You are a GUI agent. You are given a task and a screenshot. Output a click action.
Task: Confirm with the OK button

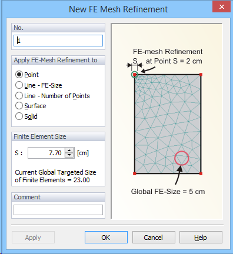106,238
